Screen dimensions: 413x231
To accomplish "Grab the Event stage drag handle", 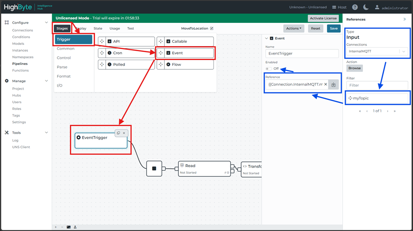I will pyautogui.click(x=161, y=53).
